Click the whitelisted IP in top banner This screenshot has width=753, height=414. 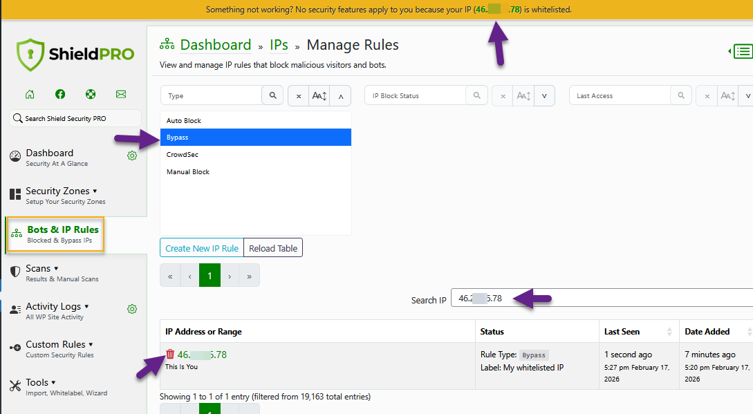tap(498, 9)
